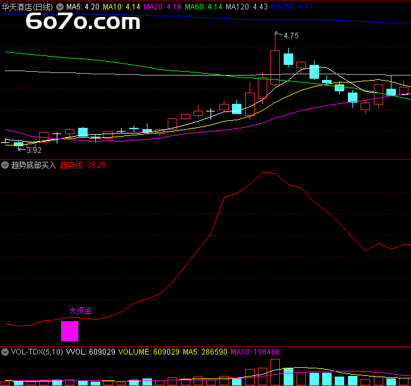This screenshot has width=411, height=386.
Task: Click the volume MA5: 286590 label
Action: tap(205, 352)
